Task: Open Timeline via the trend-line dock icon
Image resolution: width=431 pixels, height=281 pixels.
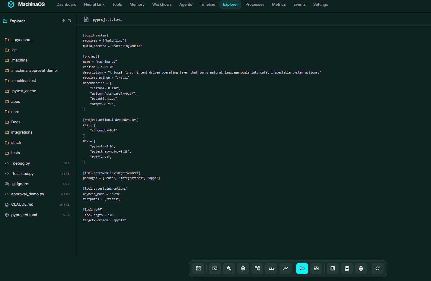Action: click(x=286, y=268)
